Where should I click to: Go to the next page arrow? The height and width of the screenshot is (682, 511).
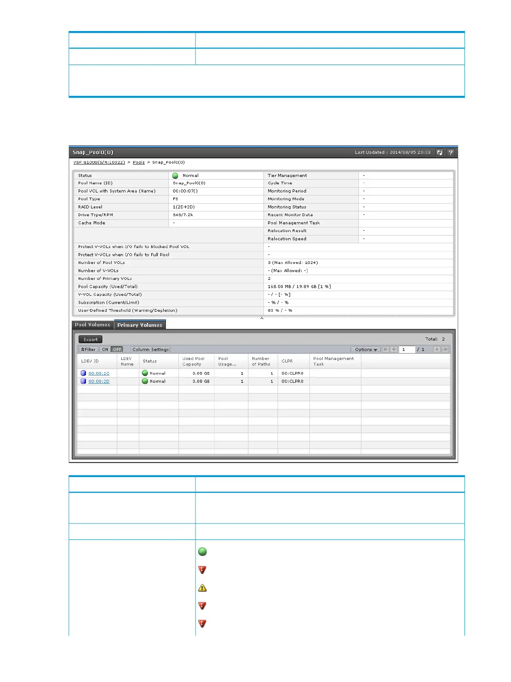(x=437, y=349)
